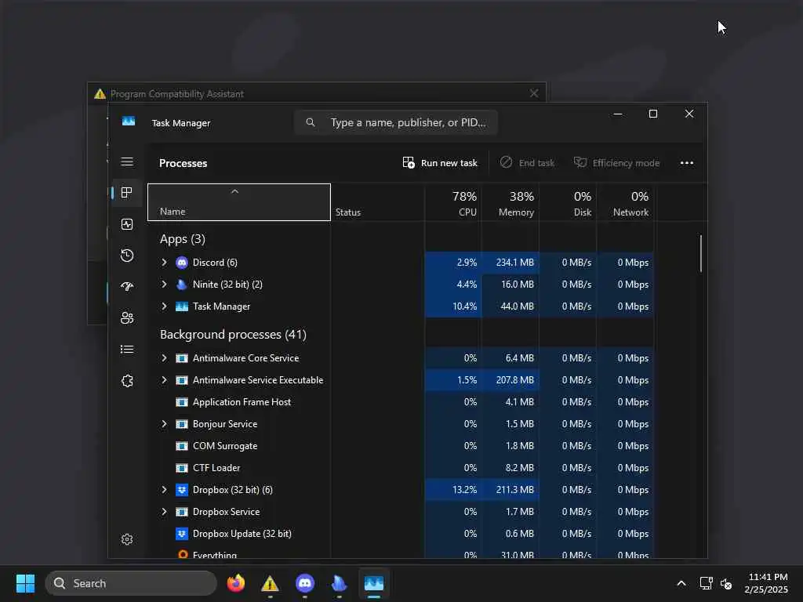This screenshot has width=803, height=602.
Task: Sort by CPU column header
Action: coord(452,202)
